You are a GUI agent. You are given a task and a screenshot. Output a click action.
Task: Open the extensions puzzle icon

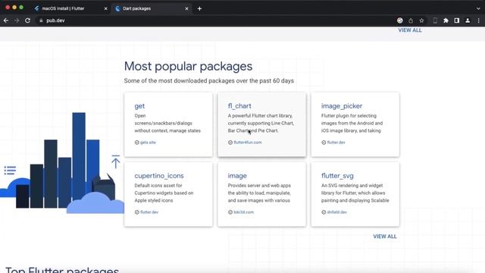point(446,20)
